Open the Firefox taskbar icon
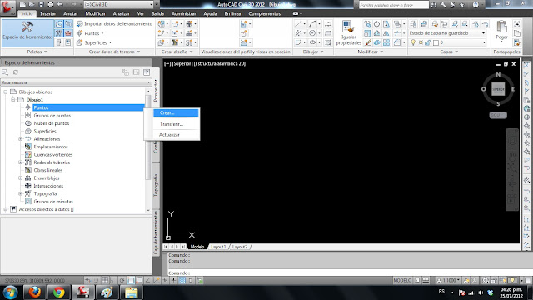Viewport: 533px width, 300px height. [x=34, y=292]
